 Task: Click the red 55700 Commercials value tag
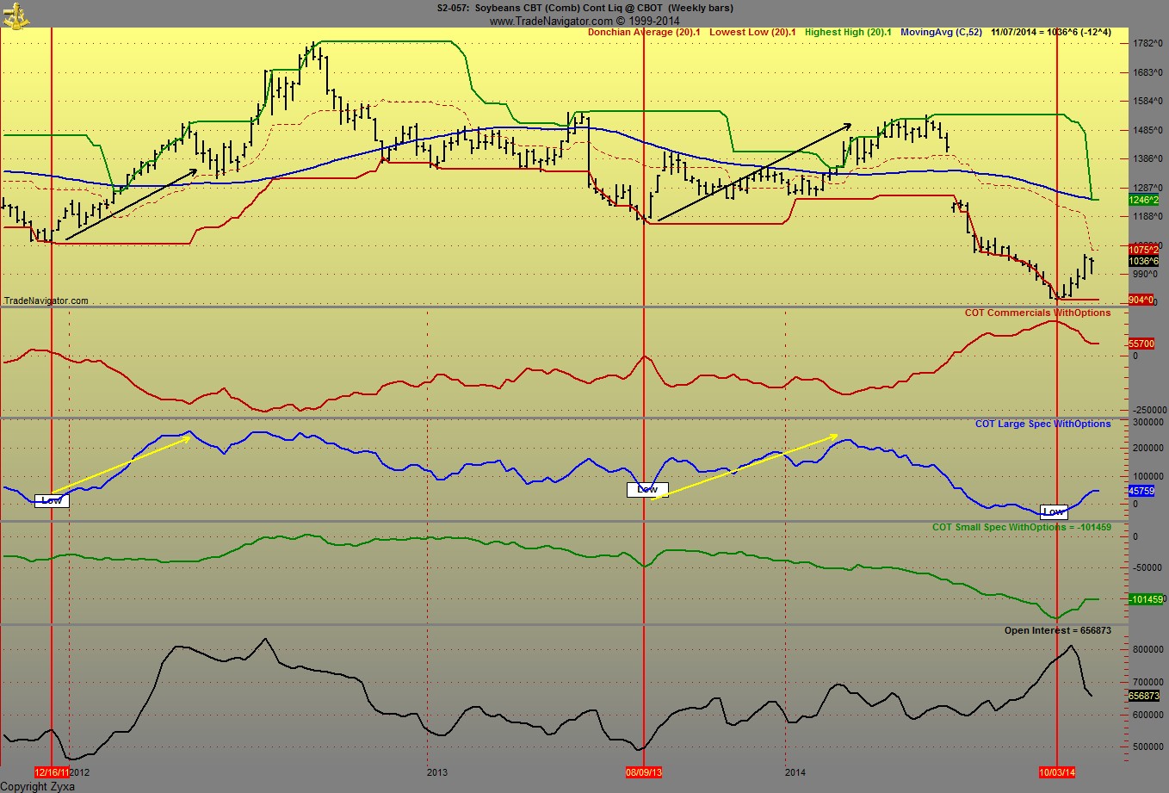tap(1141, 344)
